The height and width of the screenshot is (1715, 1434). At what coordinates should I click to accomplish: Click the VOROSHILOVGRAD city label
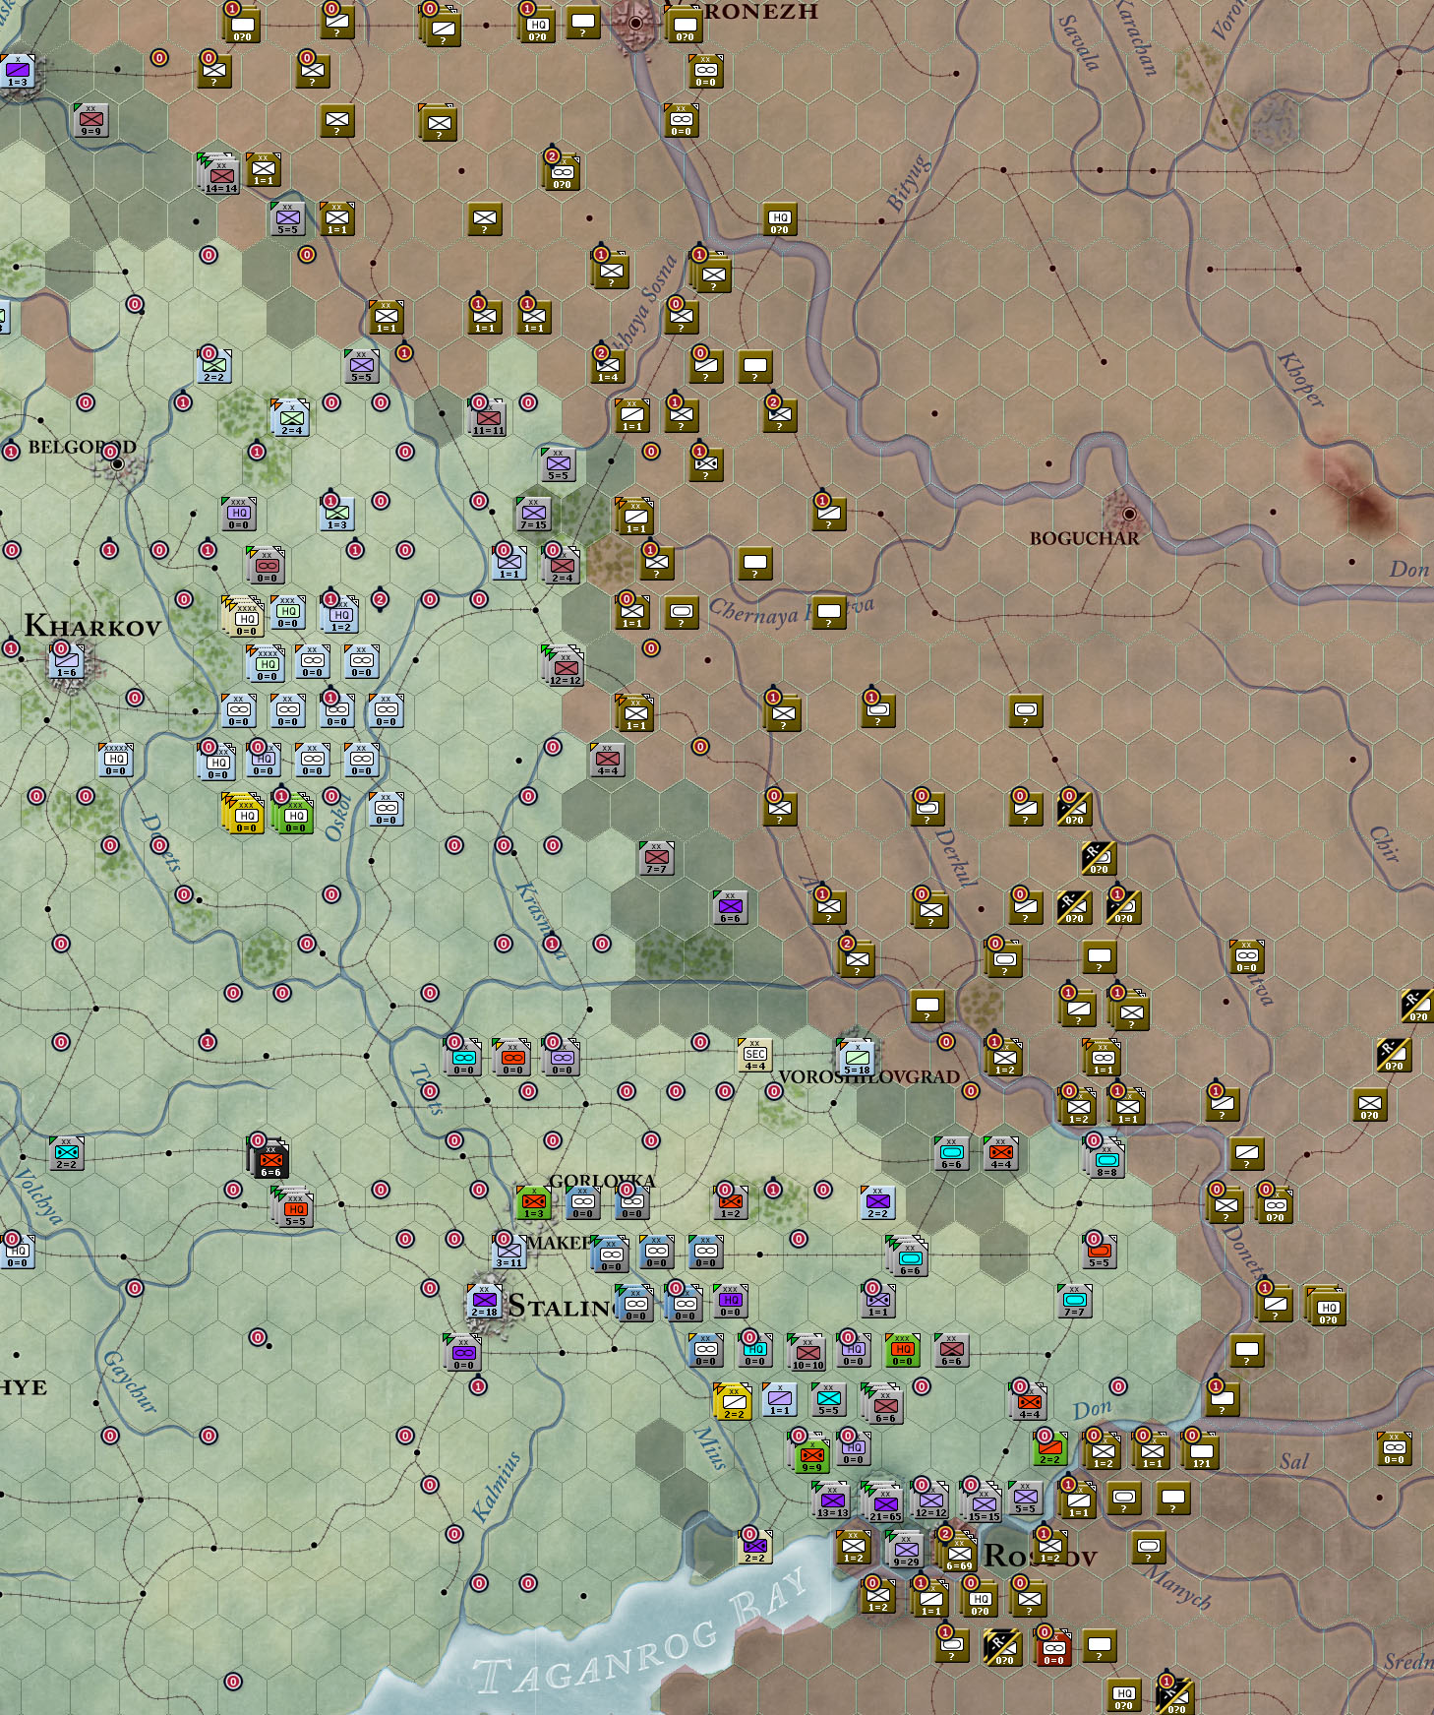(x=868, y=1076)
